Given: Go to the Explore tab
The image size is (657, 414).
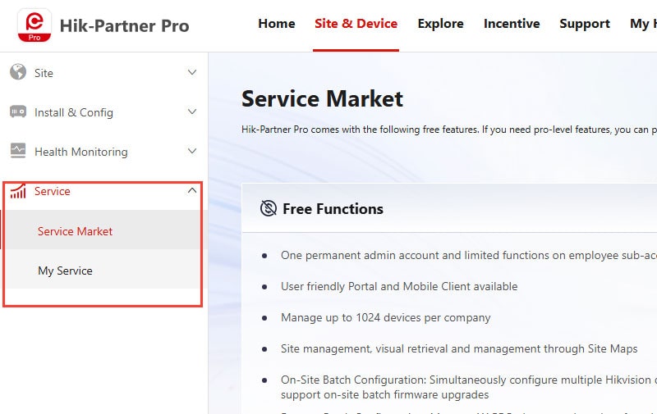Looking at the screenshot, I should 440,24.
